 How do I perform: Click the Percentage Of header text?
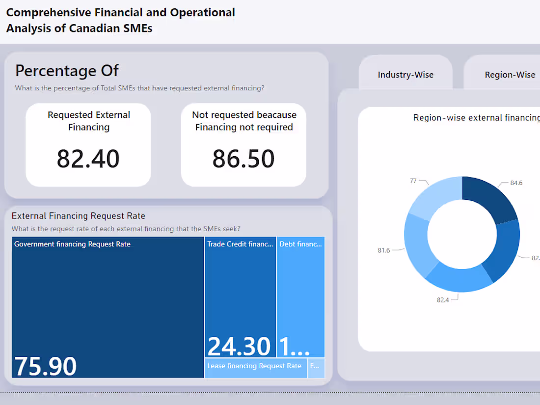coord(67,71)
